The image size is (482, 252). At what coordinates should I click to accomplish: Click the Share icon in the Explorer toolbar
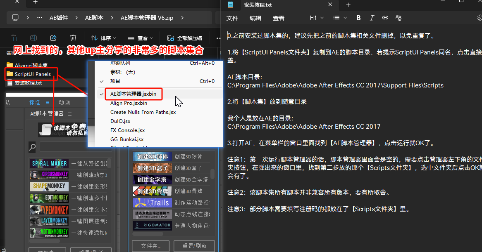coord(53,38)
